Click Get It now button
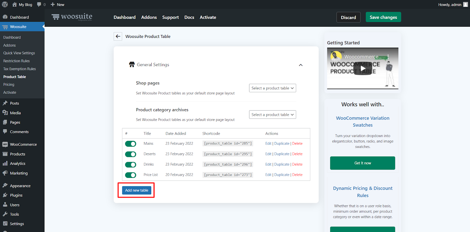470x232 pixels. [x=362, y=163]
